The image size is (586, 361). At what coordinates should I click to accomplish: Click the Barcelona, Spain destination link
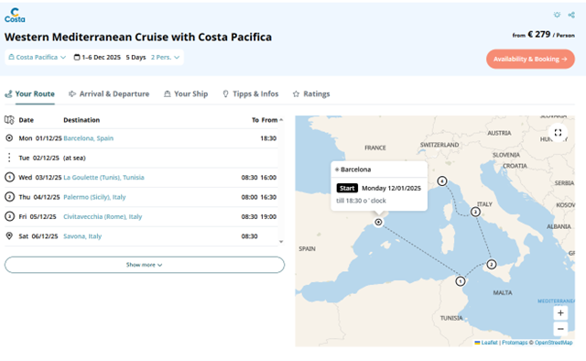click(x=88, y=138)
